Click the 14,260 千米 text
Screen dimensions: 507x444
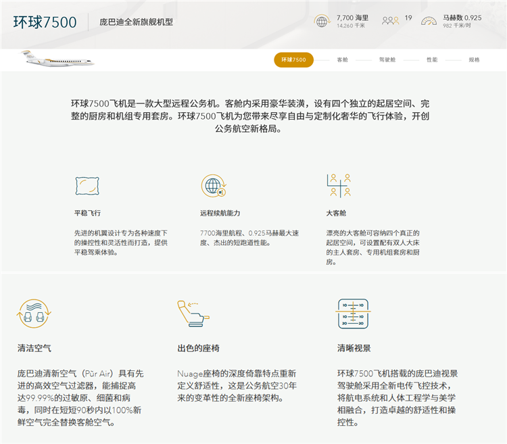(351, 26)
